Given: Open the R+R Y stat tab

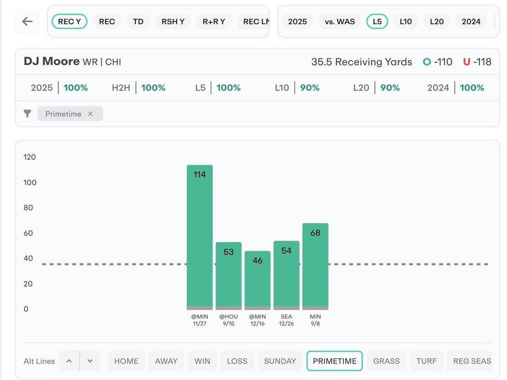Looking at the screenshot, I should [214, 21].
